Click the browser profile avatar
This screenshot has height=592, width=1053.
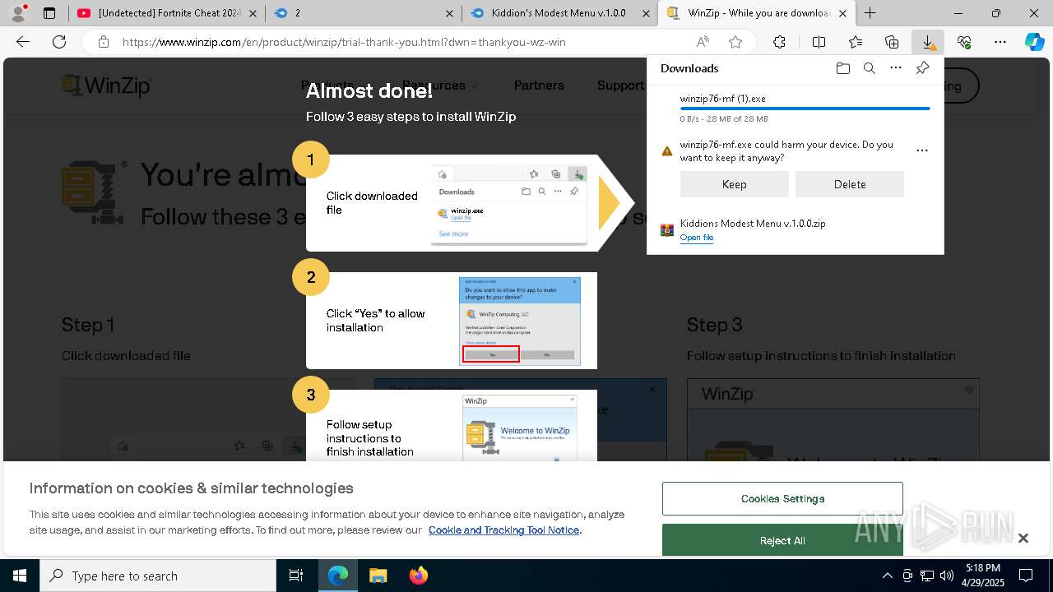click(x=19, y=12)
